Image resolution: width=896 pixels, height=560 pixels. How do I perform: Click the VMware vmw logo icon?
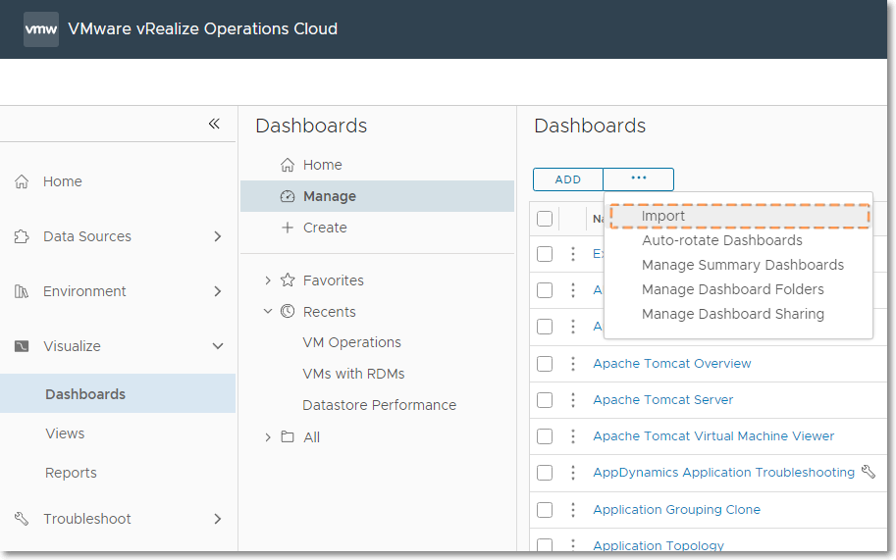[x=41, y=29]
